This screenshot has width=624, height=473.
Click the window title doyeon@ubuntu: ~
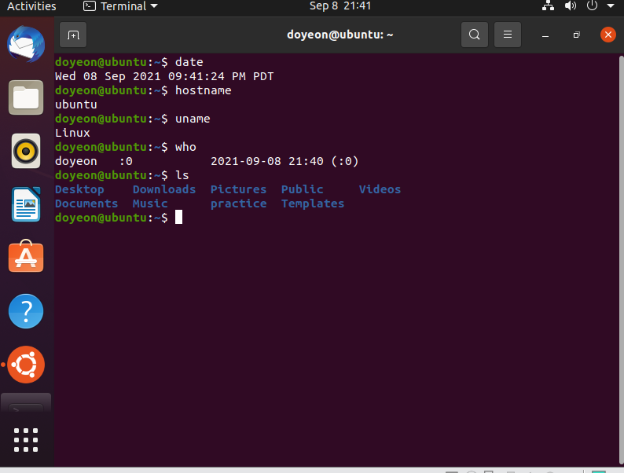coord(340,35)
